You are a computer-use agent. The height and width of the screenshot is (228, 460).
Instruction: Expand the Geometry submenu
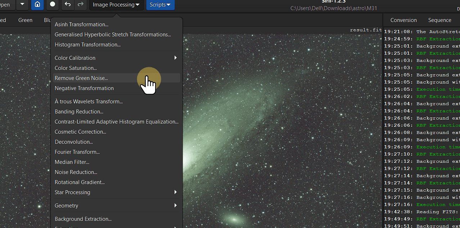116,206
